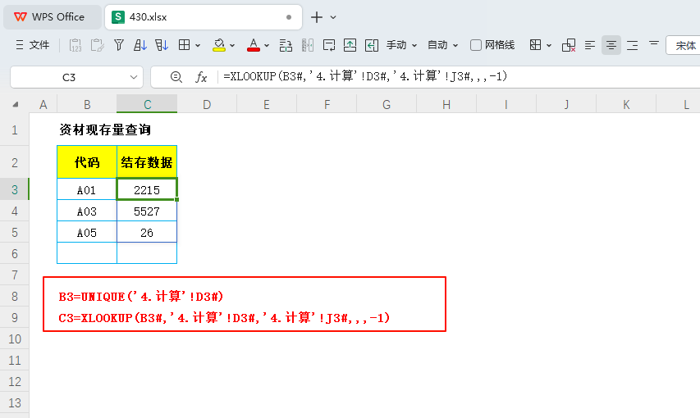Viewport: 700px width, 418px height.
Task: Click cell with value 5527
Action: [x=147, y=211]
